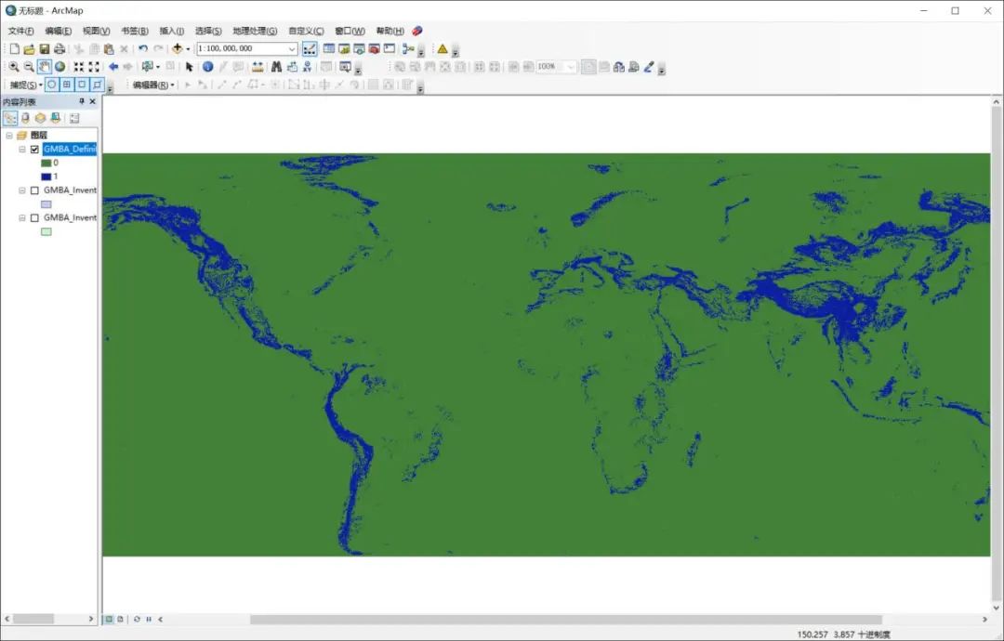Open the 文件(F) menu
1004x641 pixels.
[x=20, y=31]
